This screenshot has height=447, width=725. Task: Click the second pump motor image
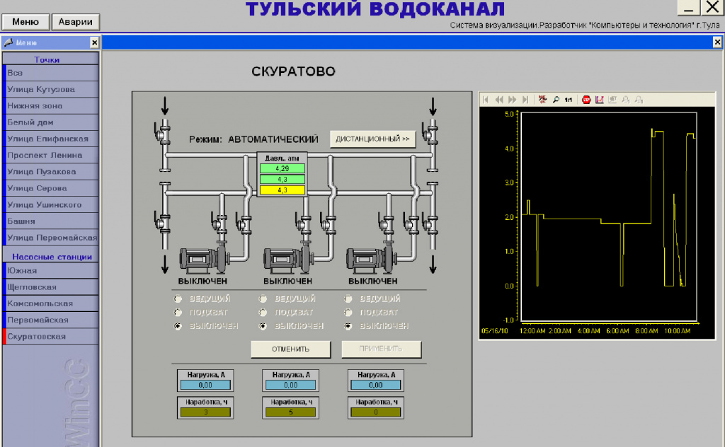289,260
